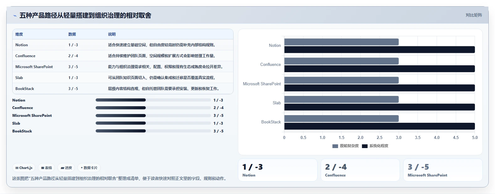Screen dimensions: 495x194
Task: Click the card title 五种产品路径从轻量搭建到组织治理的相对取舍
Action: (x=85, y=15)
